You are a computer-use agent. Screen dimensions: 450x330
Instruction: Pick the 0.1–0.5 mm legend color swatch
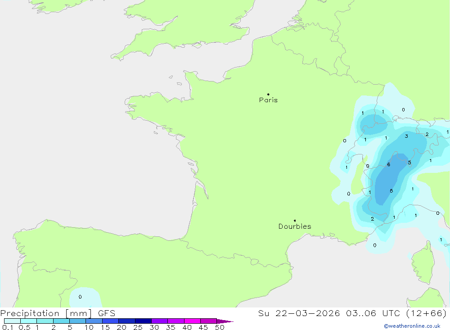(x=12, y=321)
